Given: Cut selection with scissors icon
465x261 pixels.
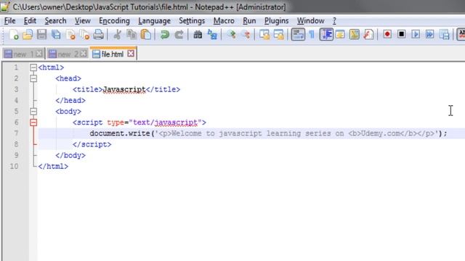Looking at the screenshot, I should (x=117, y=35).
